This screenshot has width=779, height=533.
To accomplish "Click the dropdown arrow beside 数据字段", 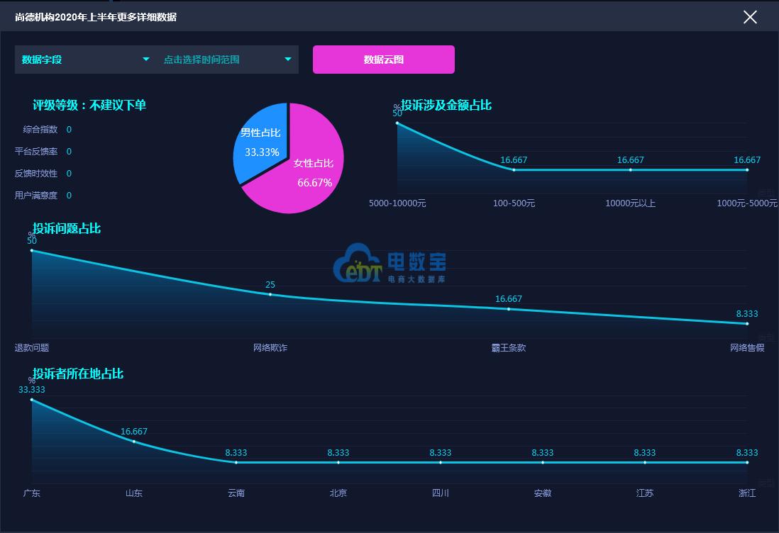I will [146, 60].
